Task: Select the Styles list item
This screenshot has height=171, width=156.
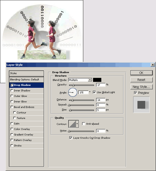Action: tap(26, 73)
